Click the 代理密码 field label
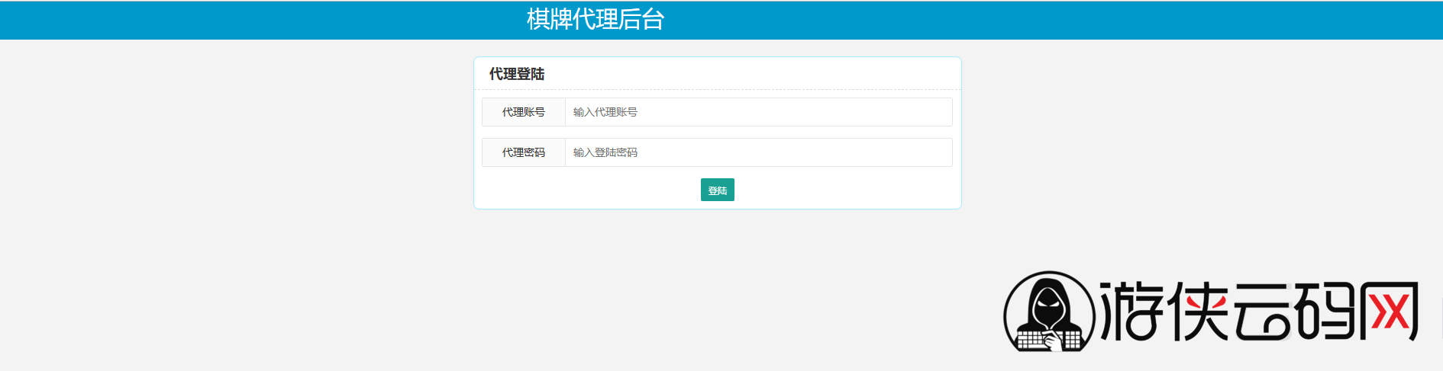This screenshot has width=1443, height=371. click(524, 152)
